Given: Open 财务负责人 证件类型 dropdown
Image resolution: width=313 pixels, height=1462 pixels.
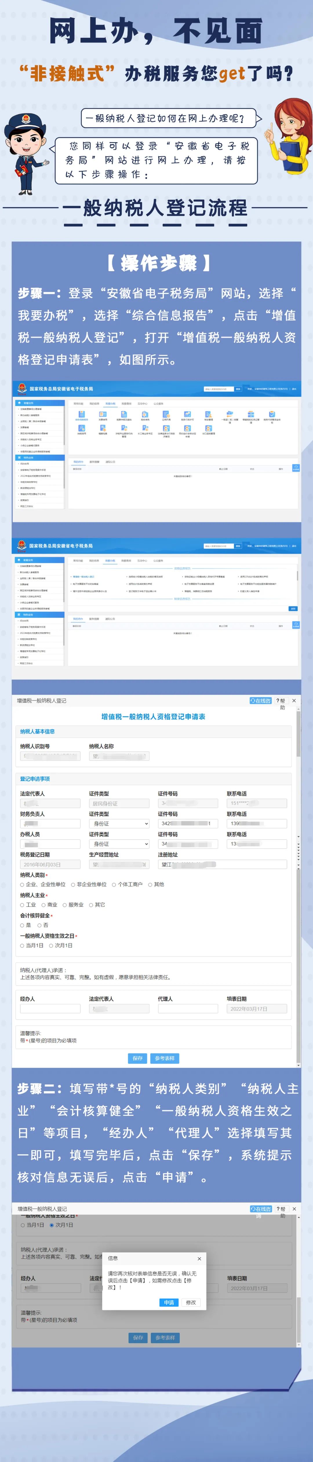Looking at the screenshot, I should click(x=119, y=824).
